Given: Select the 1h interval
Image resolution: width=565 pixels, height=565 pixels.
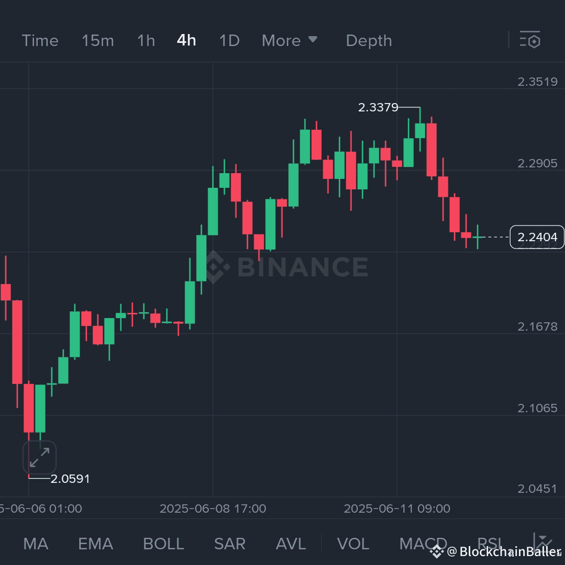Looking at the screenshot, I should coord(145,40).
